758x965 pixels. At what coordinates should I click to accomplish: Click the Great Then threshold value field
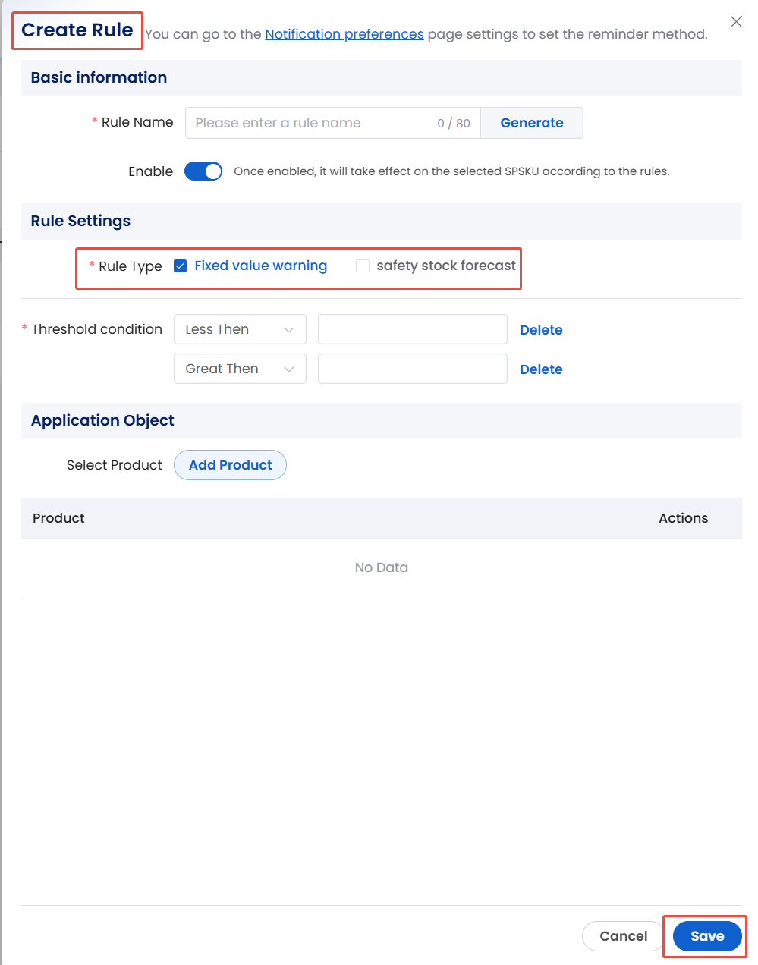tap(412, 369)
